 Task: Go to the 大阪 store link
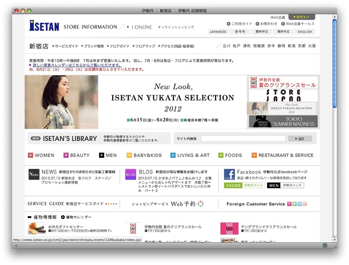tap(312, 46)
